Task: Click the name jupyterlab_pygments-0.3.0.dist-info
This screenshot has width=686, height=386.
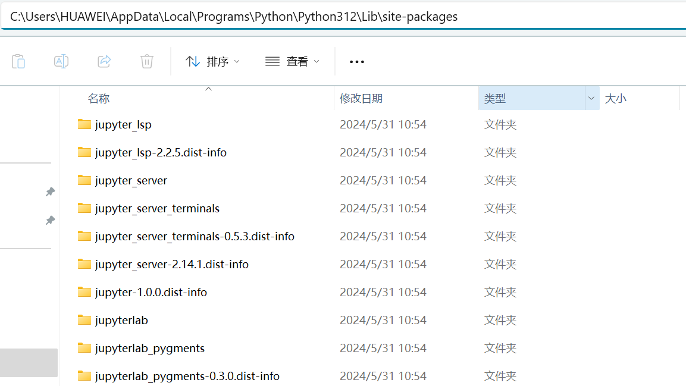Action: pos(187,377)
